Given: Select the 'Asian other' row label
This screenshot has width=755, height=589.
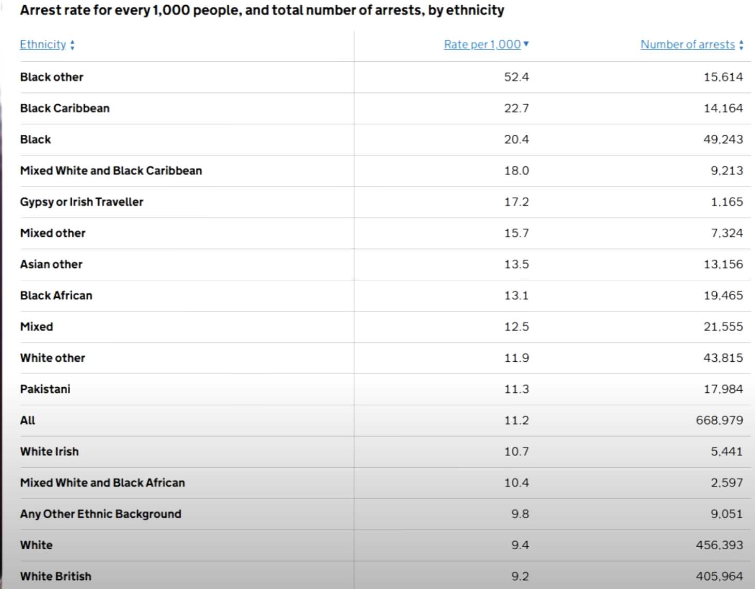Looking at the screenshot, I should coord(51,264).
